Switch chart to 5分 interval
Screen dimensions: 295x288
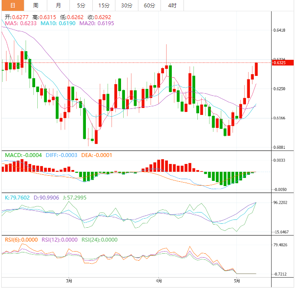coord(81,6)
